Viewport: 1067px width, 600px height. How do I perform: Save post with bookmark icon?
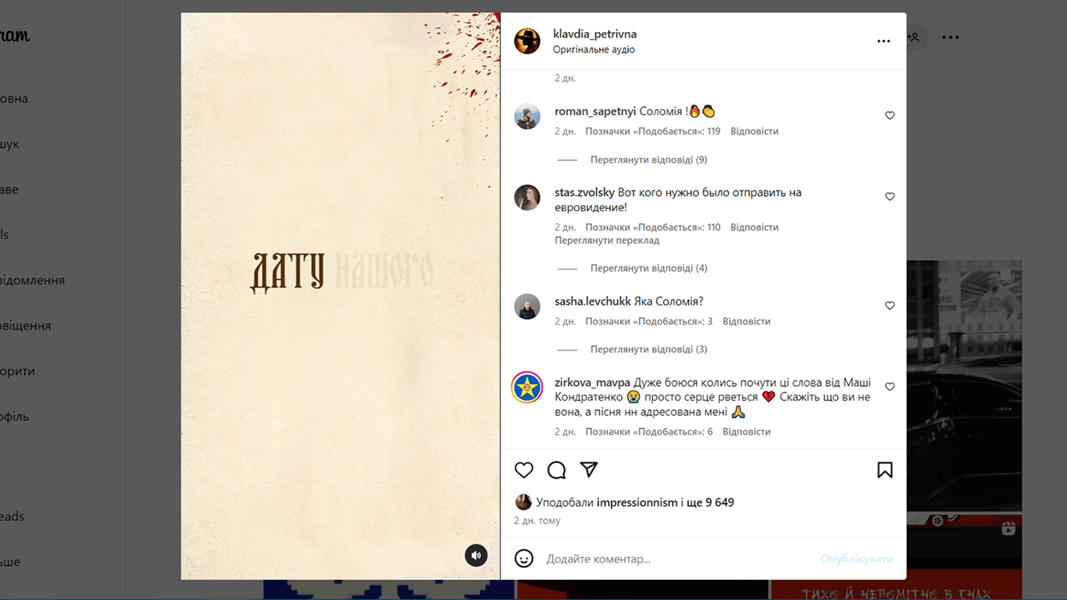tap(884, 470)
